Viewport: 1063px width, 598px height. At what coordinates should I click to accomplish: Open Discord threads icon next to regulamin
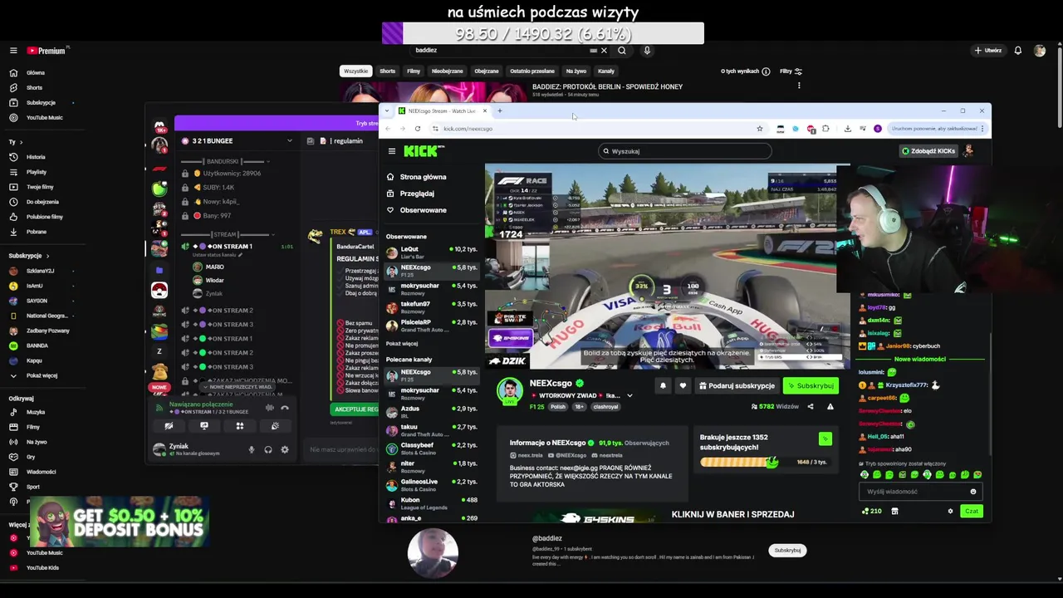(x=310, y=141)
